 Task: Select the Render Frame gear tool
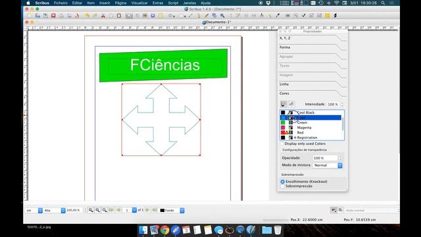(153, 16)
